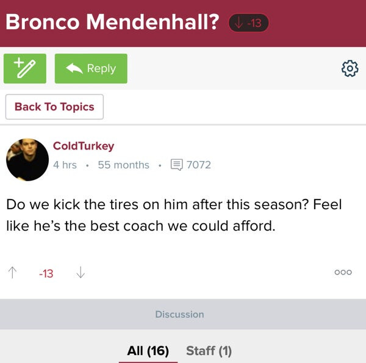This screenshot has width=366, height=363.
Task: Downvote ColdTurkey's post
Action: (x=80, y=273)
